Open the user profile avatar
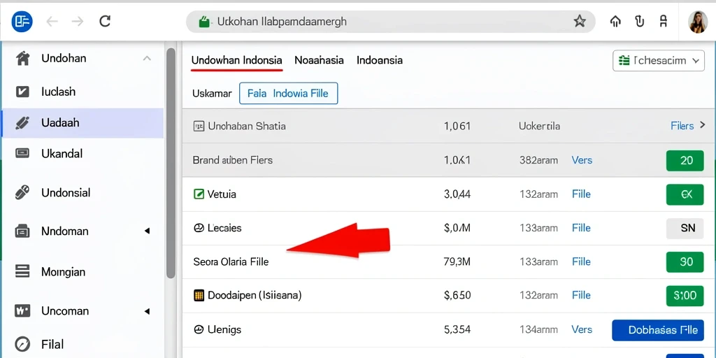The width and height of the screenshot is (716, 358). pyautogui.click(x=698, y=22)
